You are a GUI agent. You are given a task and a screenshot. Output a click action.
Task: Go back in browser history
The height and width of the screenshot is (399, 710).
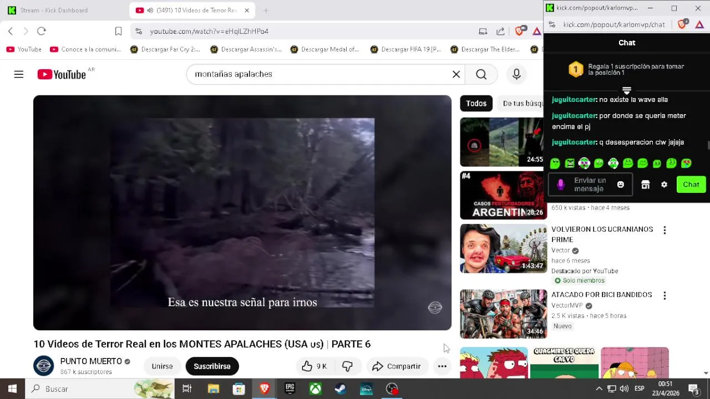tap(11, 31)
